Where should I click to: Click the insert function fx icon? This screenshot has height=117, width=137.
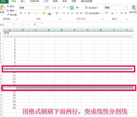tap(35, 24)
